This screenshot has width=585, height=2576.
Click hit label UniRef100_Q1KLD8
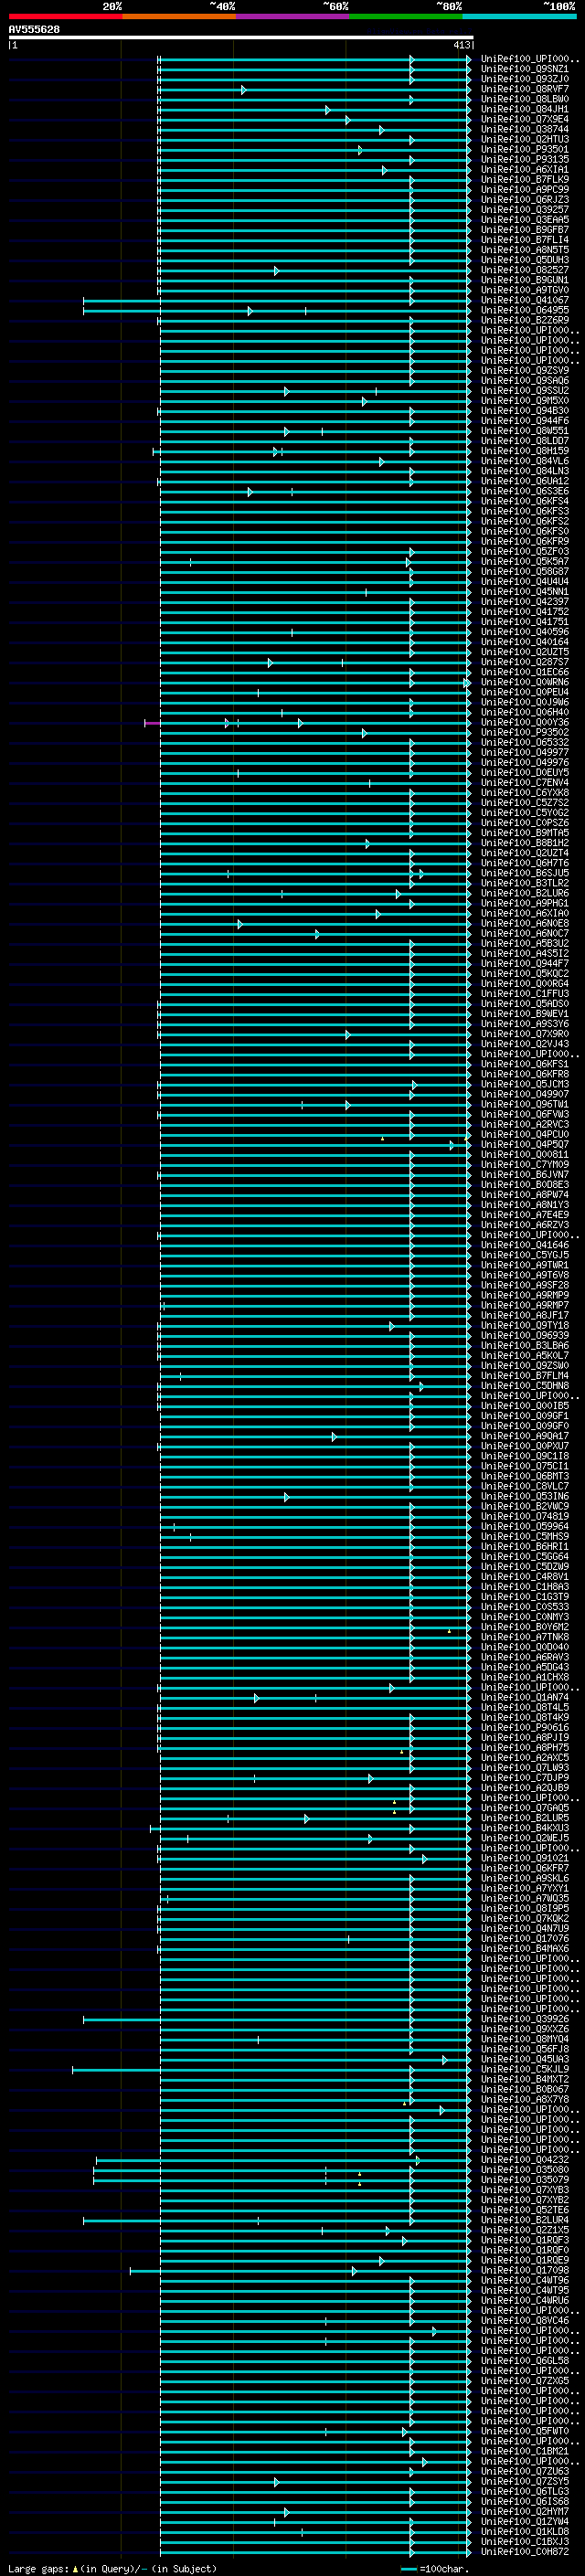(x=525, y=2531)
